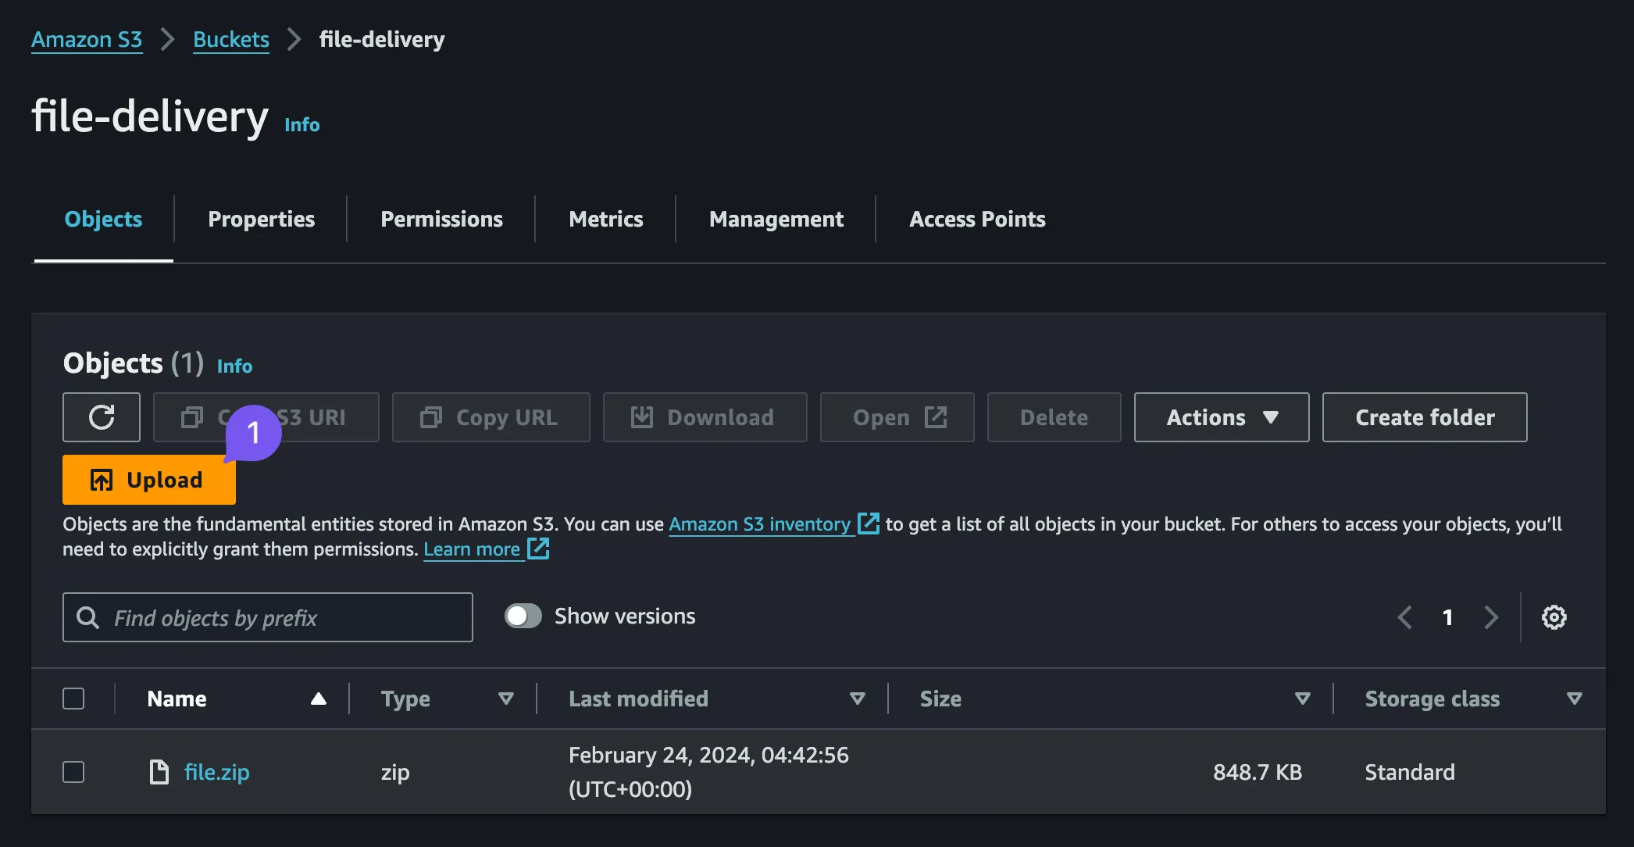Switch to the Metrics tab
The image size is (1634, 847).
click(x=605, y=219)
